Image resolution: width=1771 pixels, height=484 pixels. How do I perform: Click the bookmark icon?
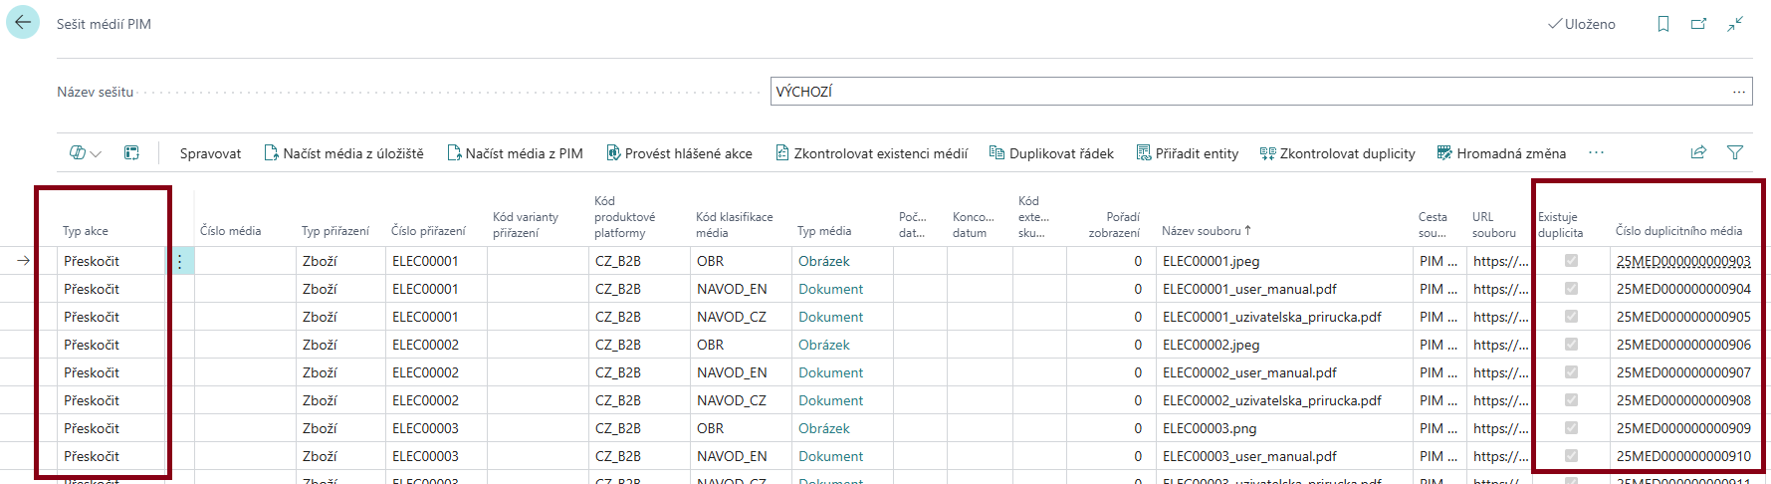point(1662,24)
